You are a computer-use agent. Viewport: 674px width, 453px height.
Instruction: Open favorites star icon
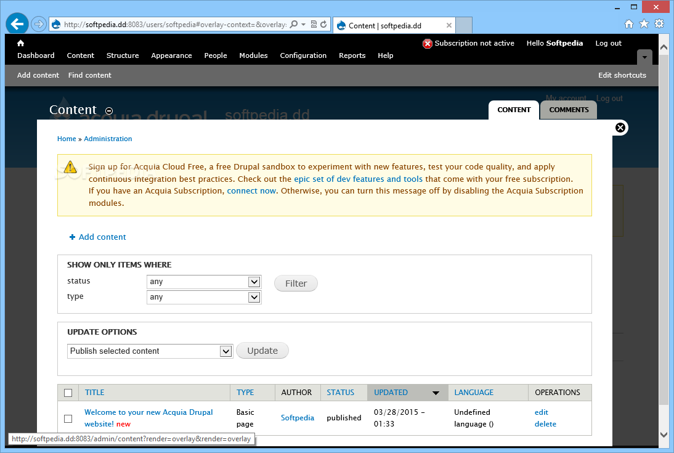click(x=644, y=23)
